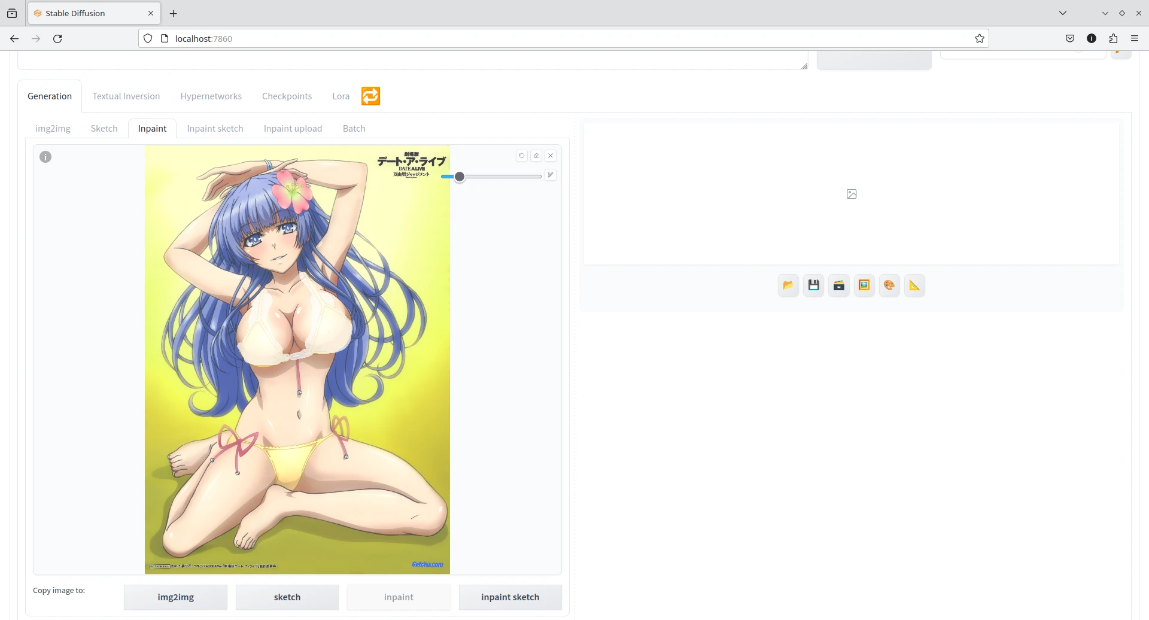Open the Textual Inversion tab
1149x620 pixels.
(126, 96)
